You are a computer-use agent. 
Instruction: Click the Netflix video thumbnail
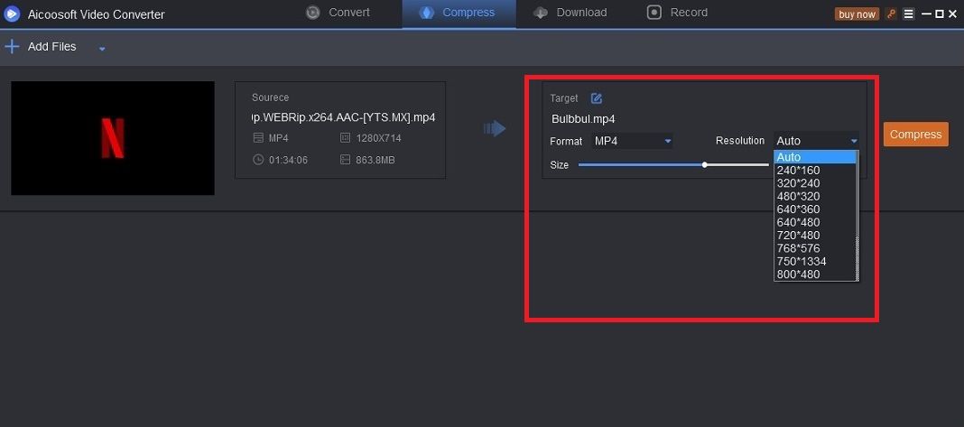click(113, 138)
